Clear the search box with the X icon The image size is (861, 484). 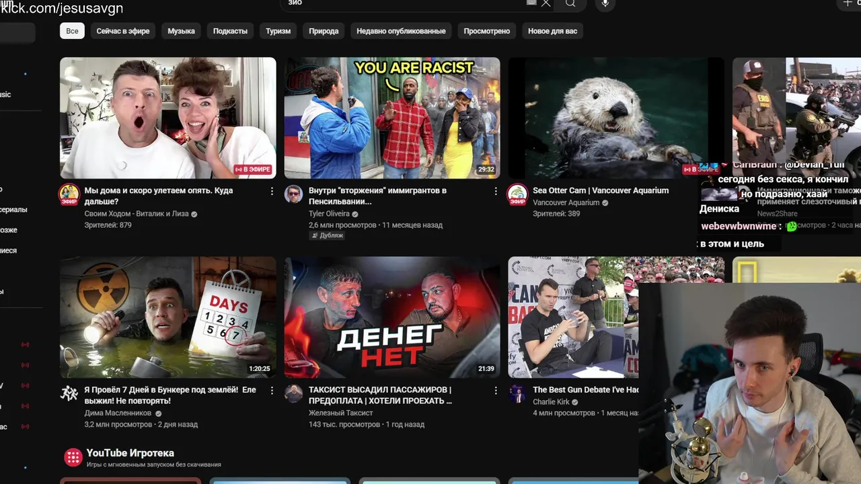(x=546, y=3)
